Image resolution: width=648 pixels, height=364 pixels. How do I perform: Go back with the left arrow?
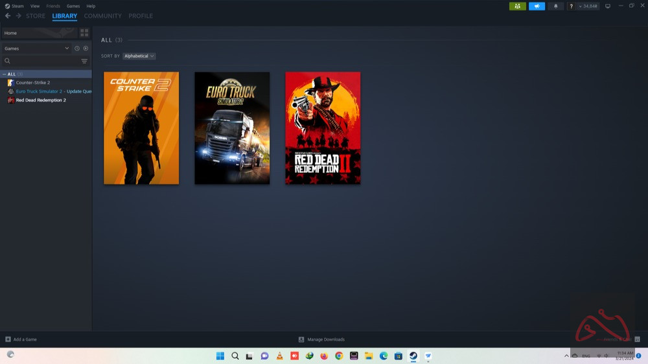[x=8, y=16]
